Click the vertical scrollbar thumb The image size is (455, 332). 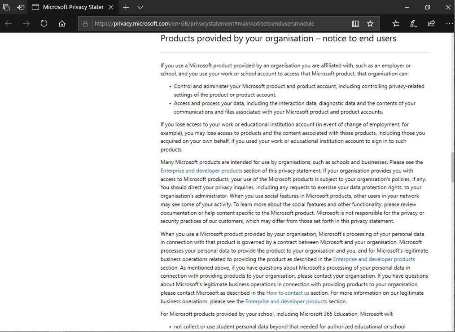click(x=452, y=167)
